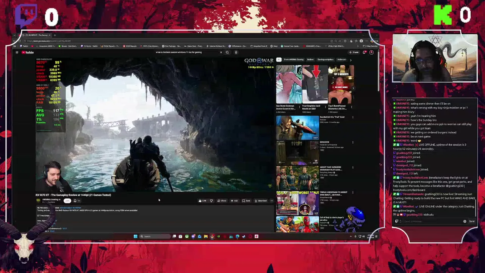This screenshot has height=273, width=485.
Task: Open more actions menu for the video
Action: (271, 201)
